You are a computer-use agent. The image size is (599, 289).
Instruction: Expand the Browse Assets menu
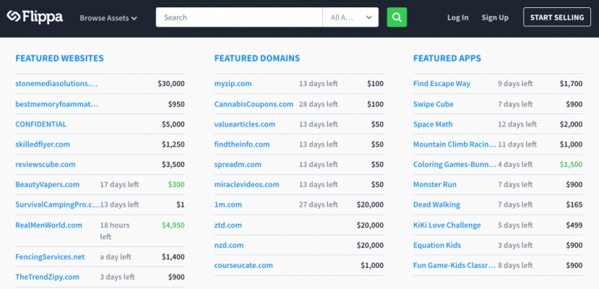point(108,18)
